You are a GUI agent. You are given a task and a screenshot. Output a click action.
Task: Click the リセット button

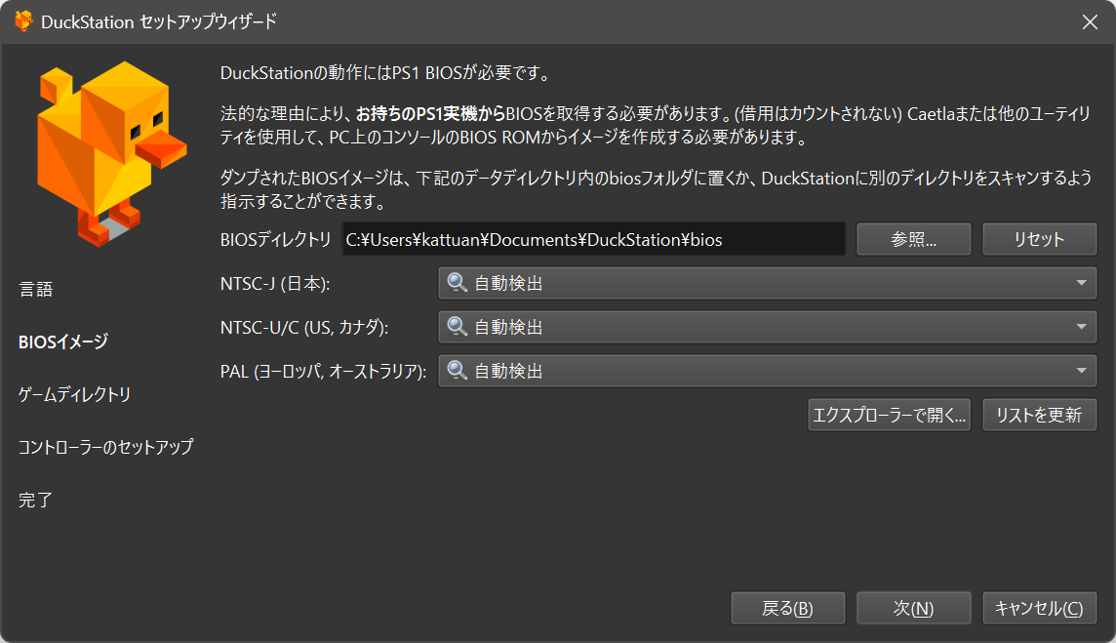coord(1039,239)
